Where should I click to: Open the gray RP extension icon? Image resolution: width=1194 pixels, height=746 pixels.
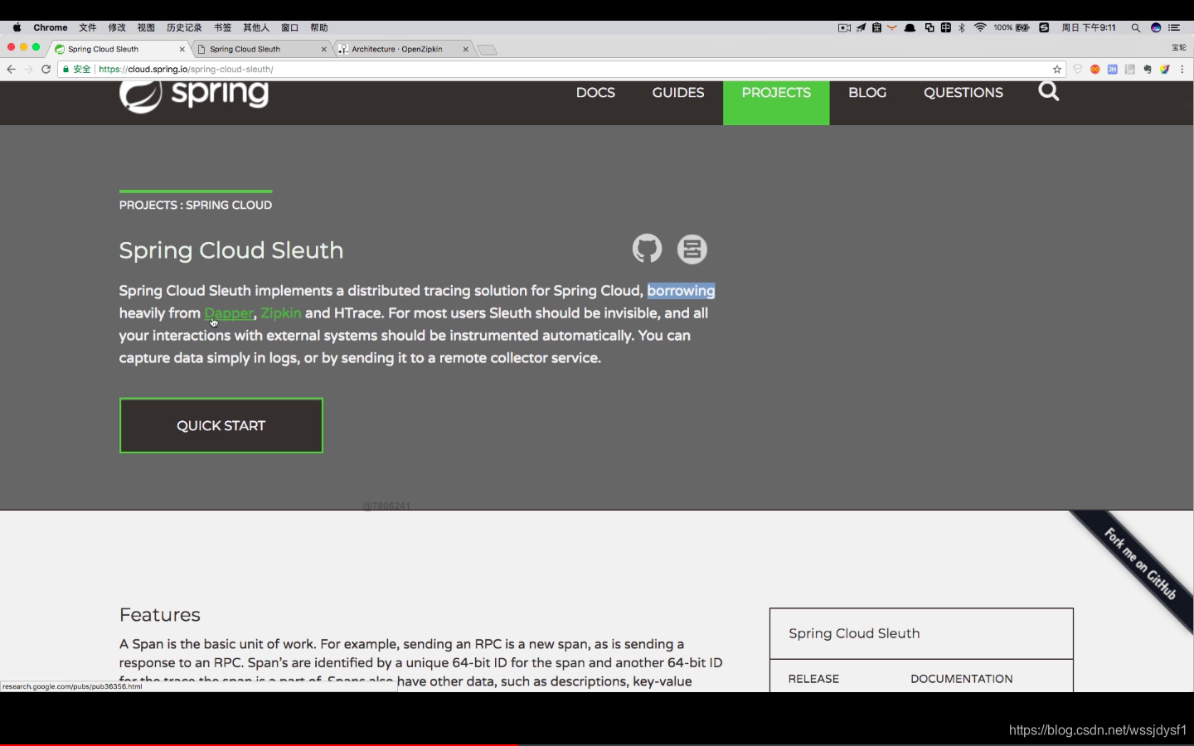click(x=1130, y=70)
